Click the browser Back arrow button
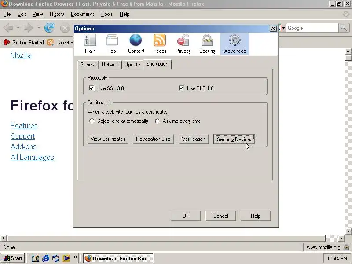The height and width of the screenshot is (264, 352). pyautogui.click(x=8, y=28)
